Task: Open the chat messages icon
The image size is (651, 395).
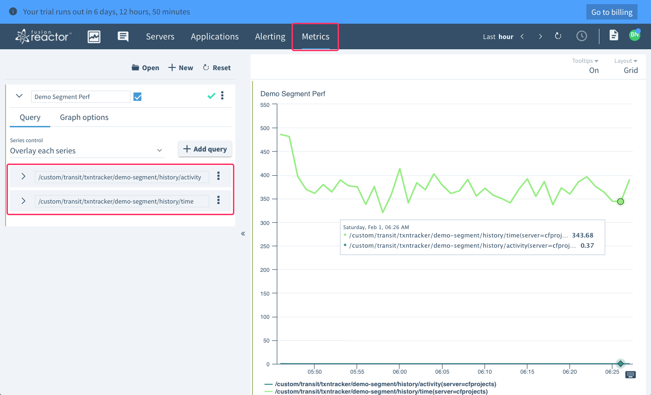Action: (x=123, y=37)
